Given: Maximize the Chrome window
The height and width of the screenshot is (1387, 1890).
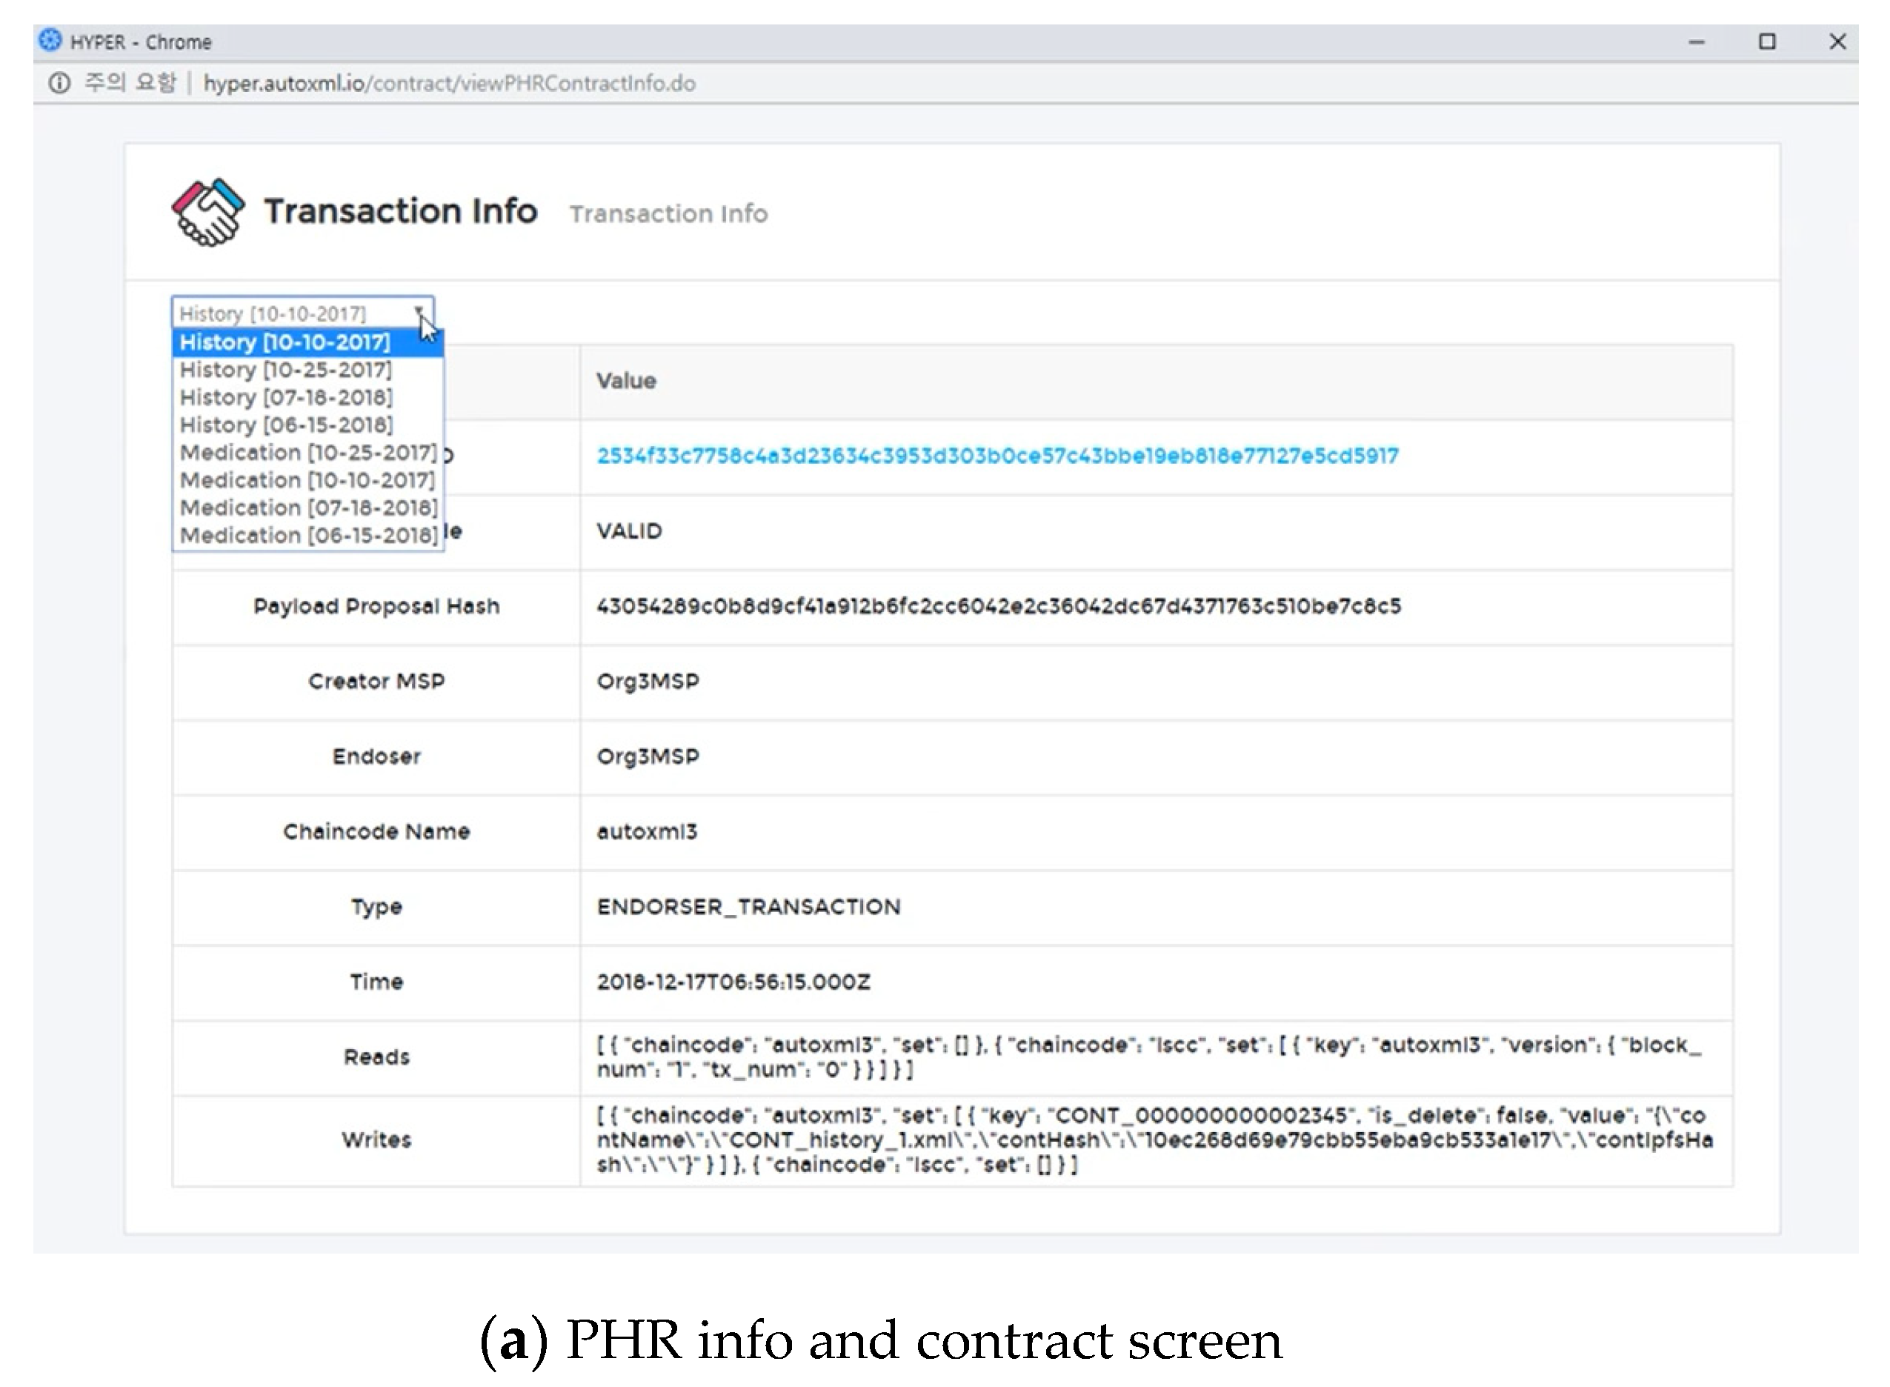Looking at the screenshot, I should [x=1766, y=42].
